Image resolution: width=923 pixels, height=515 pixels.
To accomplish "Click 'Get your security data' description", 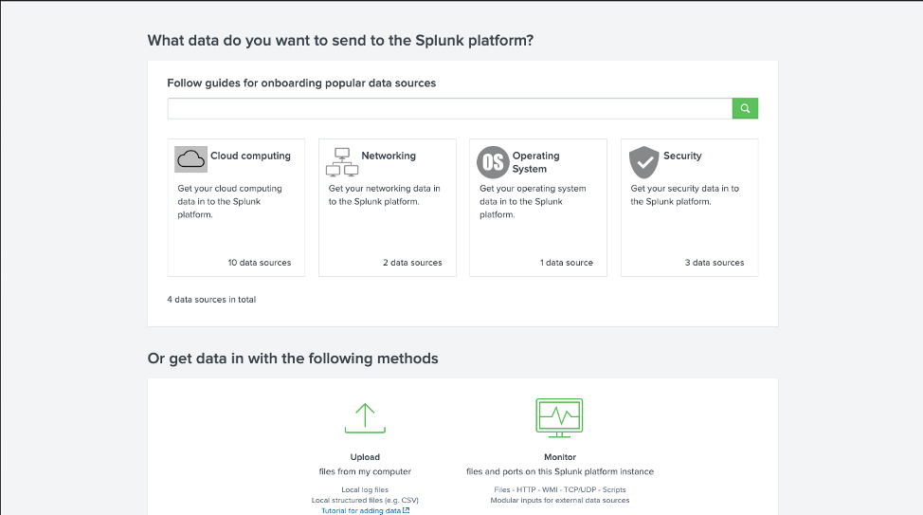I will click(x=684, y=195).
